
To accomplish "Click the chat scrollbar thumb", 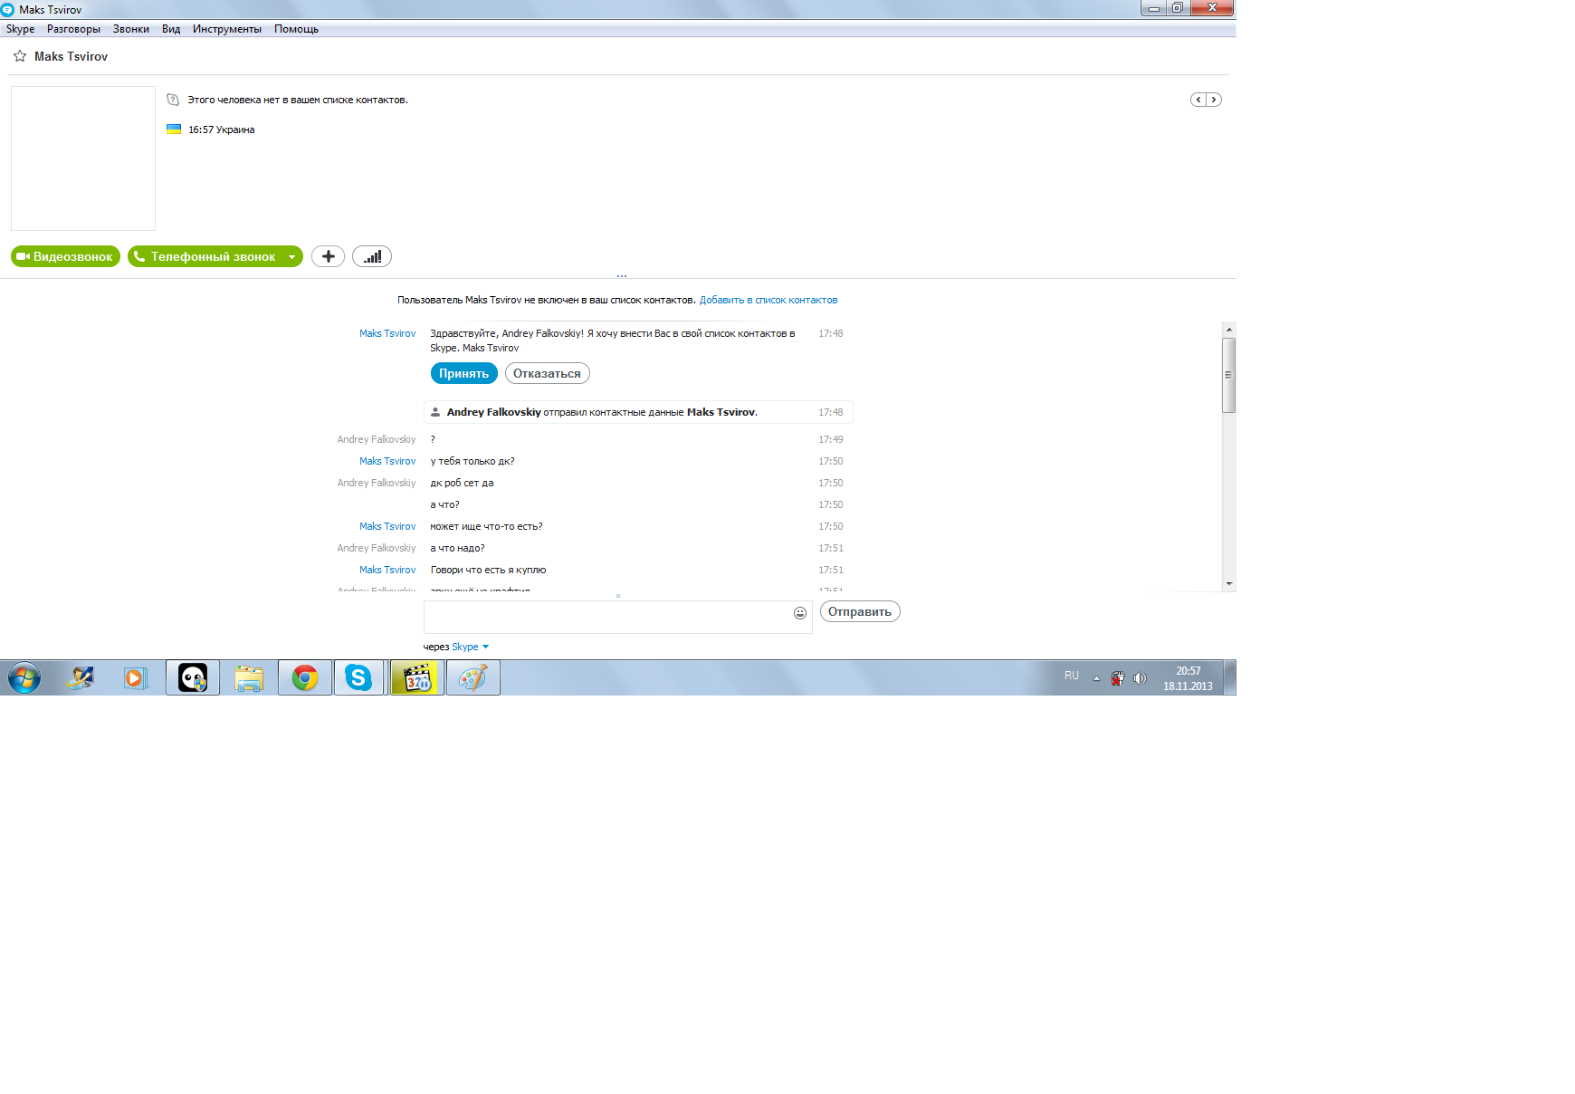I will [1228, 375].
